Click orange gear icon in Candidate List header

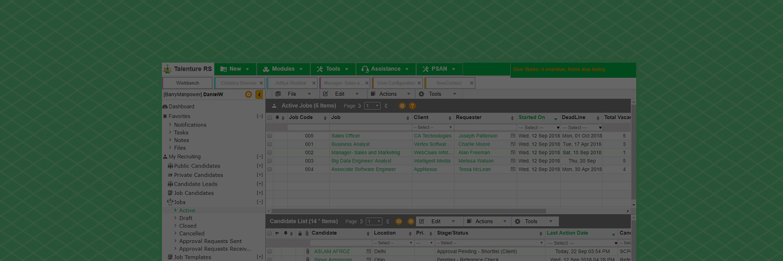(411, 222)
